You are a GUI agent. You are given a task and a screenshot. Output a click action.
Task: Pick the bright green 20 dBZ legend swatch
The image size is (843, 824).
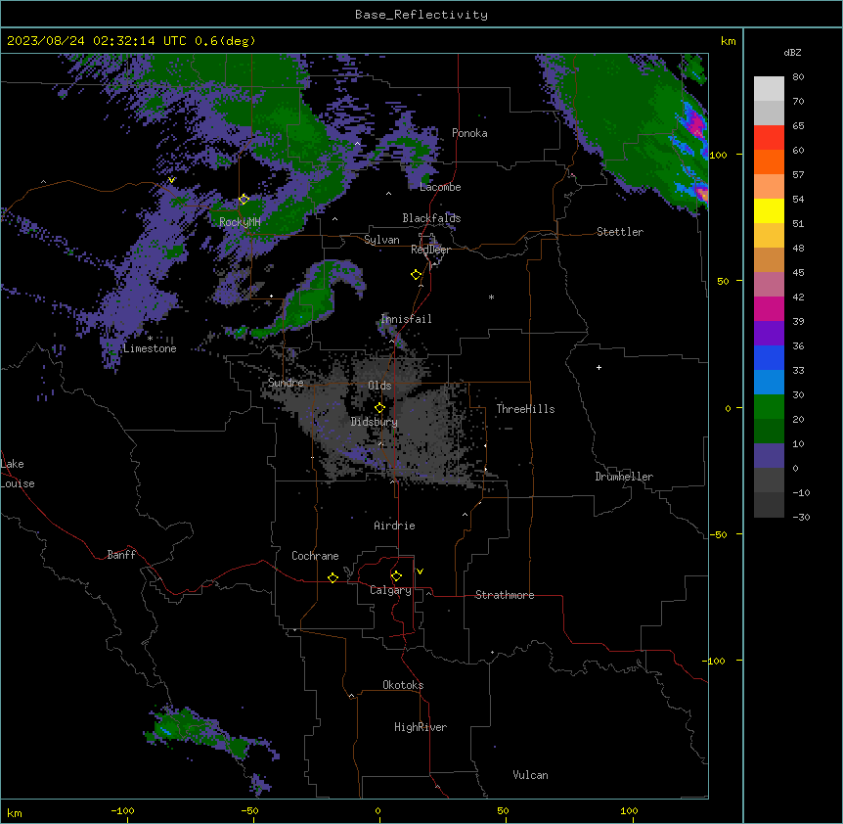[x=769, y=407]
